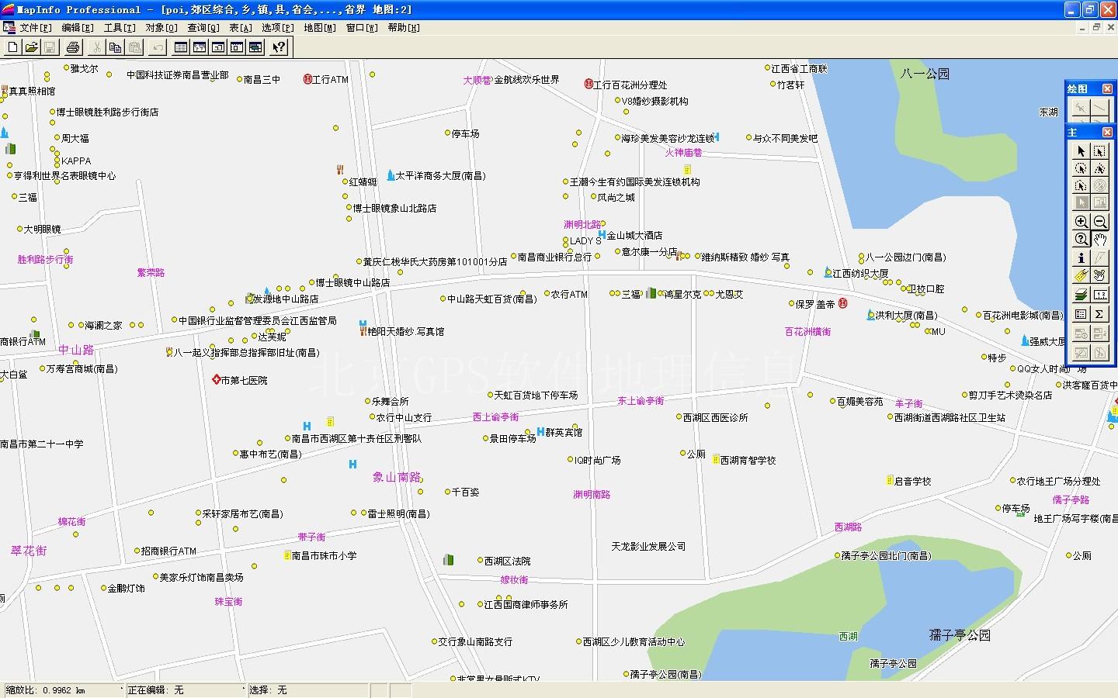Open a New Map window icon
The width and height of the screenshot is (1118, 698).
tap(200, 47)
